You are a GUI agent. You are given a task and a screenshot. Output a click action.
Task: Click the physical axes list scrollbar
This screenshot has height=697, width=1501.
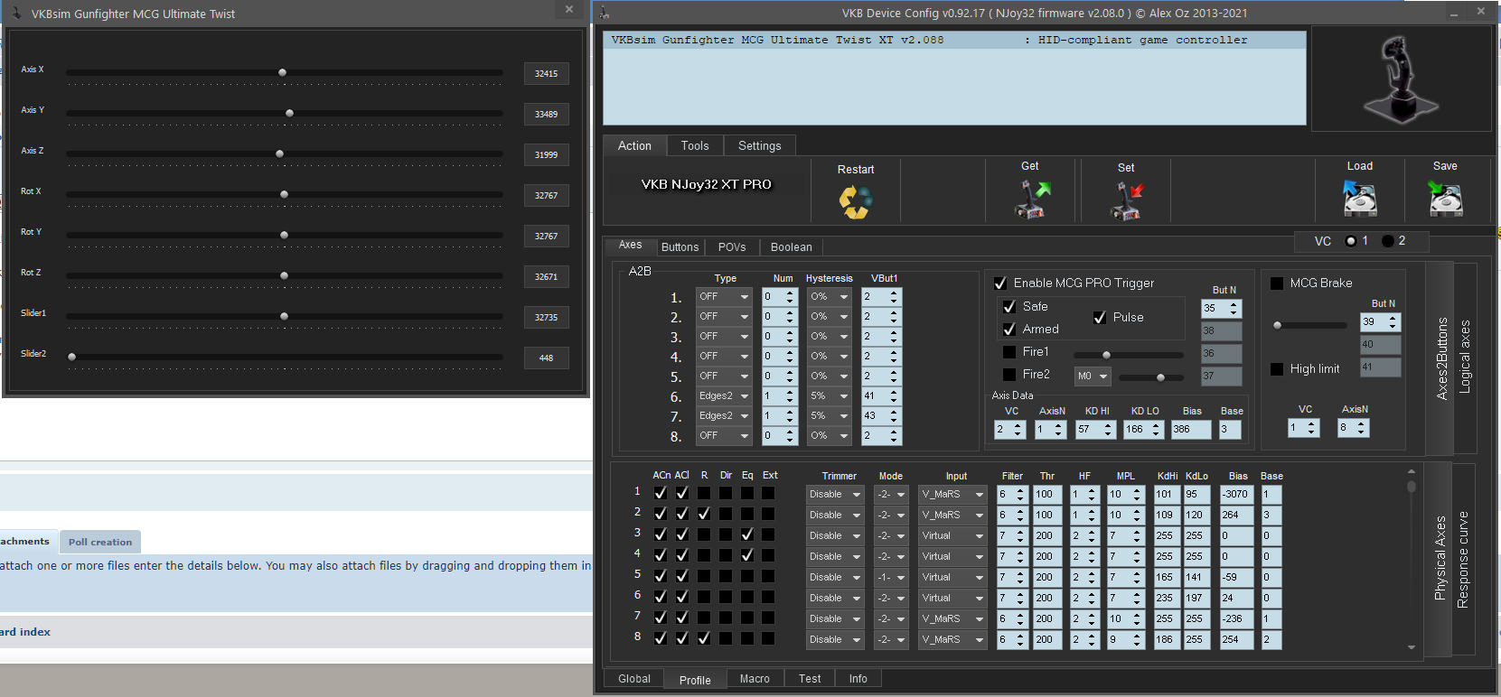pyautogui.click(x=1412, y=558)
